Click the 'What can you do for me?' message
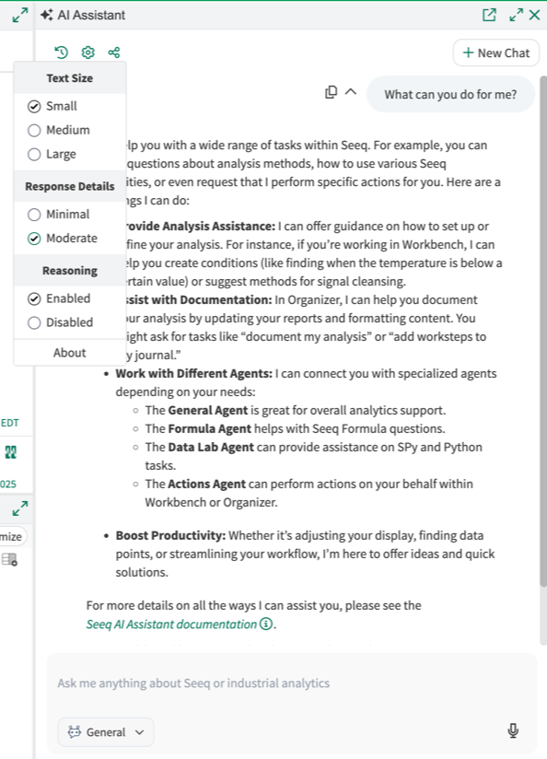This screenshot has width=547, height=759. pos(450,94)
